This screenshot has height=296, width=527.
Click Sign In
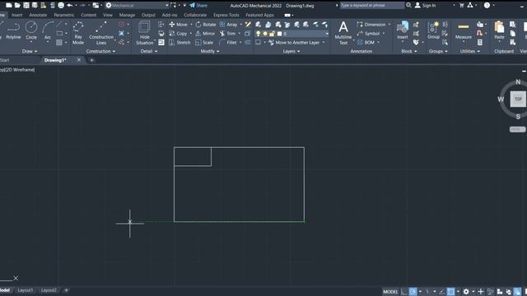(x=425, y=6)
